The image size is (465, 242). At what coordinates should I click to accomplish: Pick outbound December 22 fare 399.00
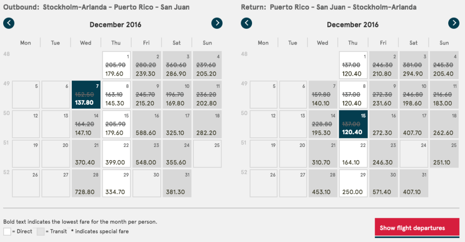116,154
